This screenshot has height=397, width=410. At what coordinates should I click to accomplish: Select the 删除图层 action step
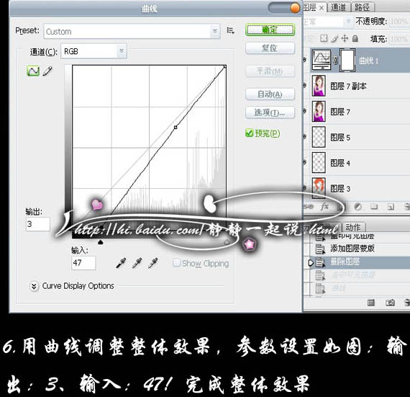[x=345, y=262]
